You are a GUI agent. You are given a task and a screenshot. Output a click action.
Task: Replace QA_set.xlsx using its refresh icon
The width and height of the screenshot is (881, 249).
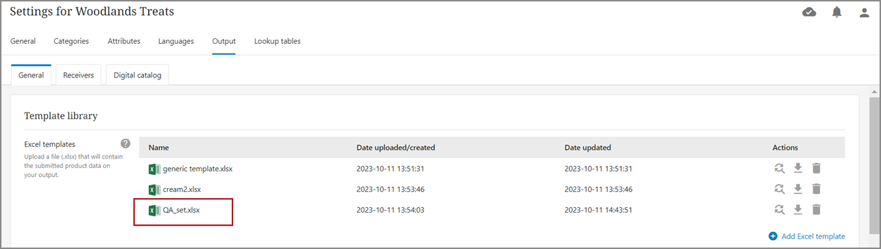pos(780,209)
